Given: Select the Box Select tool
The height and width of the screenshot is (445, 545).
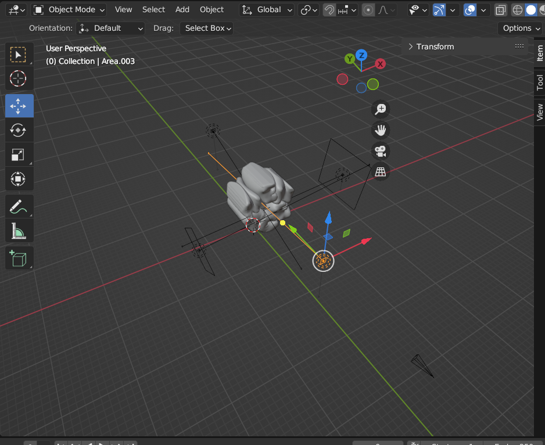Looking at the screenshot, I should pos(19,54).
